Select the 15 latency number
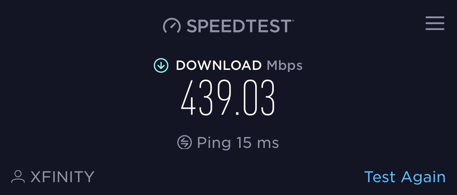 tap(244, 143)
